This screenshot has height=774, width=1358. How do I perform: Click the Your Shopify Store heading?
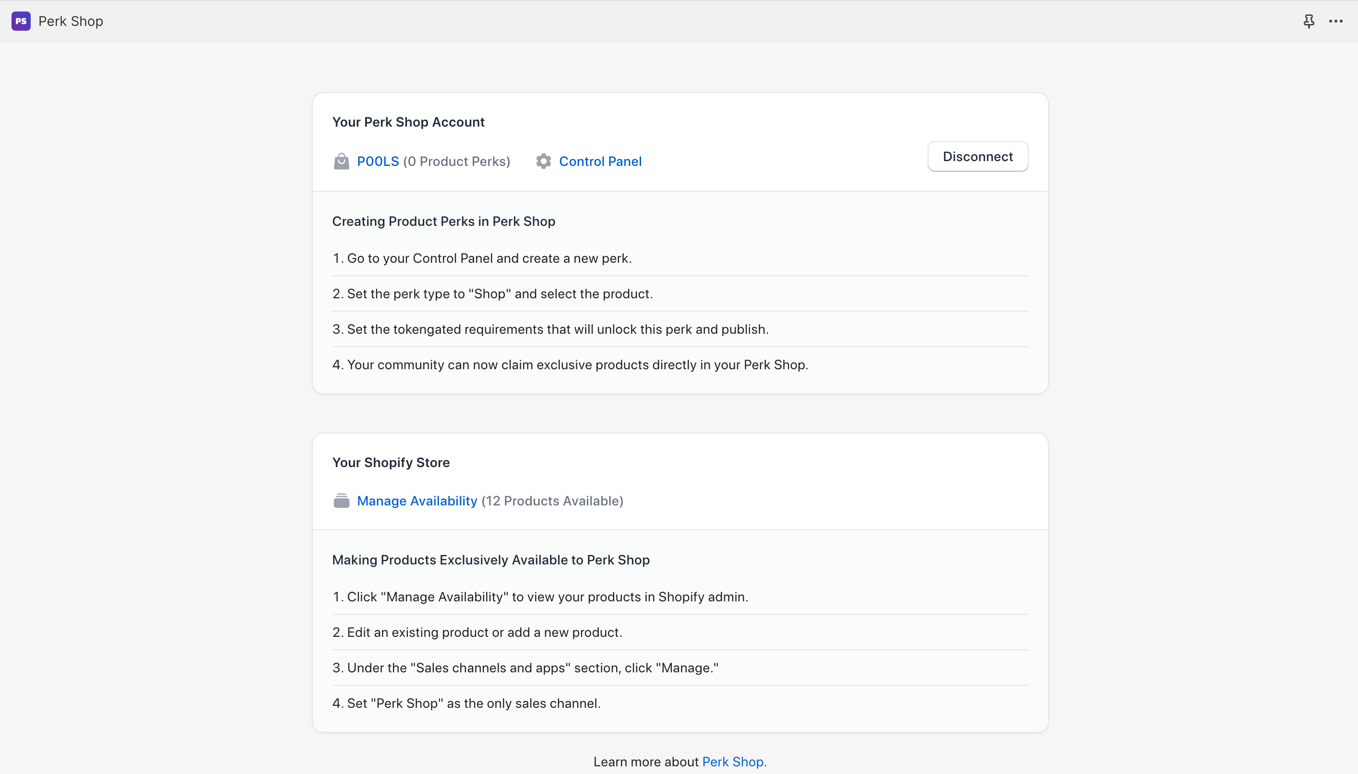click(391, 462)
